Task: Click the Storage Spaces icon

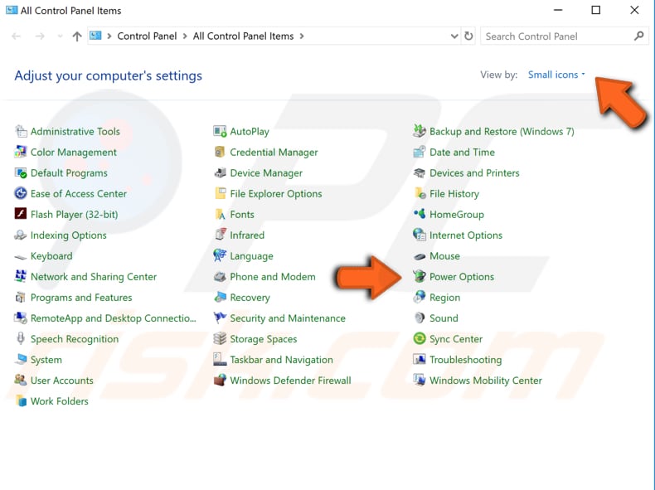Action: click(220, 339)
